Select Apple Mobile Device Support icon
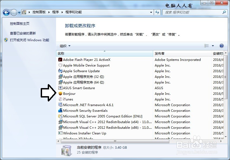Screen dimensions: 230x160 pyautogui.click(x=60, y=65)
